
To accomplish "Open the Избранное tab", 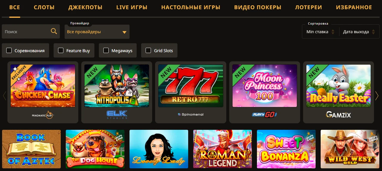I will click(354, 7).
